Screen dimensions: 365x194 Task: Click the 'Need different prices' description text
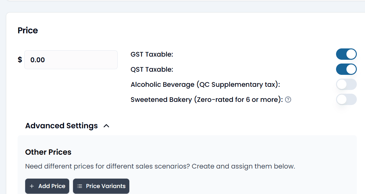[x=160, y=166]
